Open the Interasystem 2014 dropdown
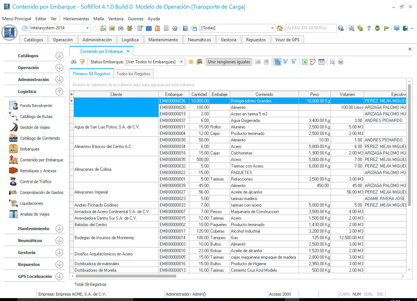 (x=88, y=28)
